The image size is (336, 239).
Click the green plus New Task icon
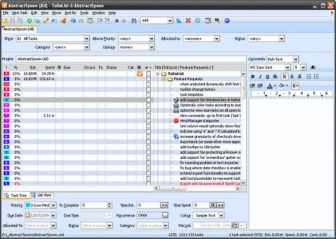click(29, 21)
